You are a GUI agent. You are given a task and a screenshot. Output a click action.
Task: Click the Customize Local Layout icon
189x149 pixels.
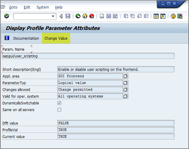(x=180, y=16)
